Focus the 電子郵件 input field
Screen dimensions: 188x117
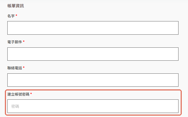pos(93,54)
